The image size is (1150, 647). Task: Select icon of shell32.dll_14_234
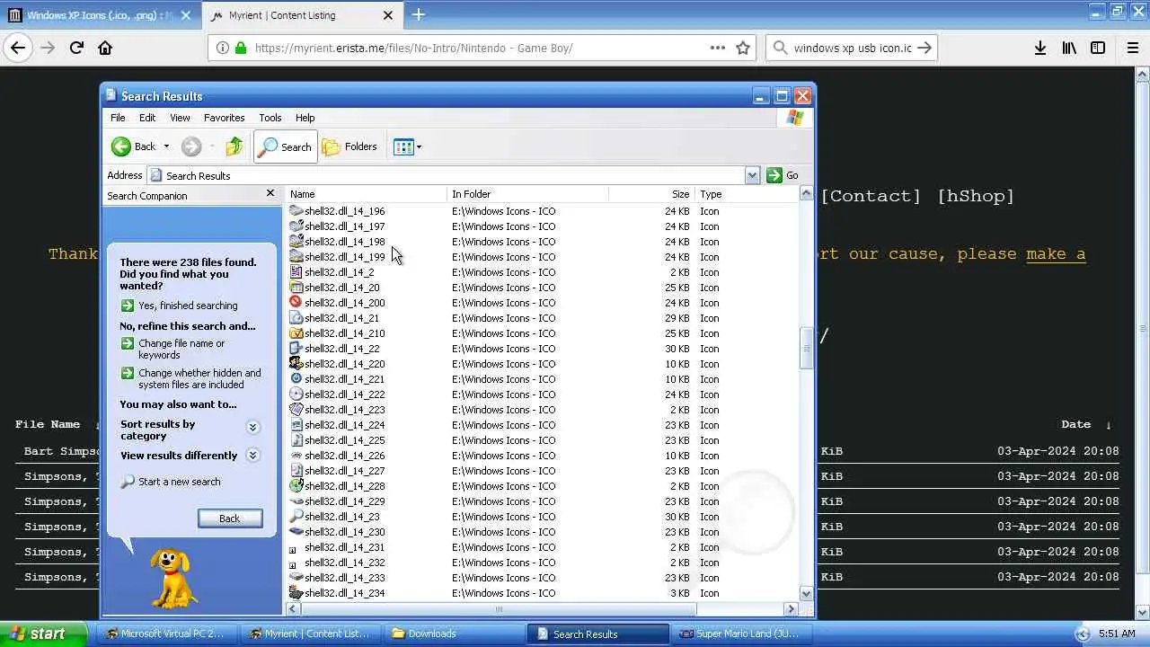point(296,593)
